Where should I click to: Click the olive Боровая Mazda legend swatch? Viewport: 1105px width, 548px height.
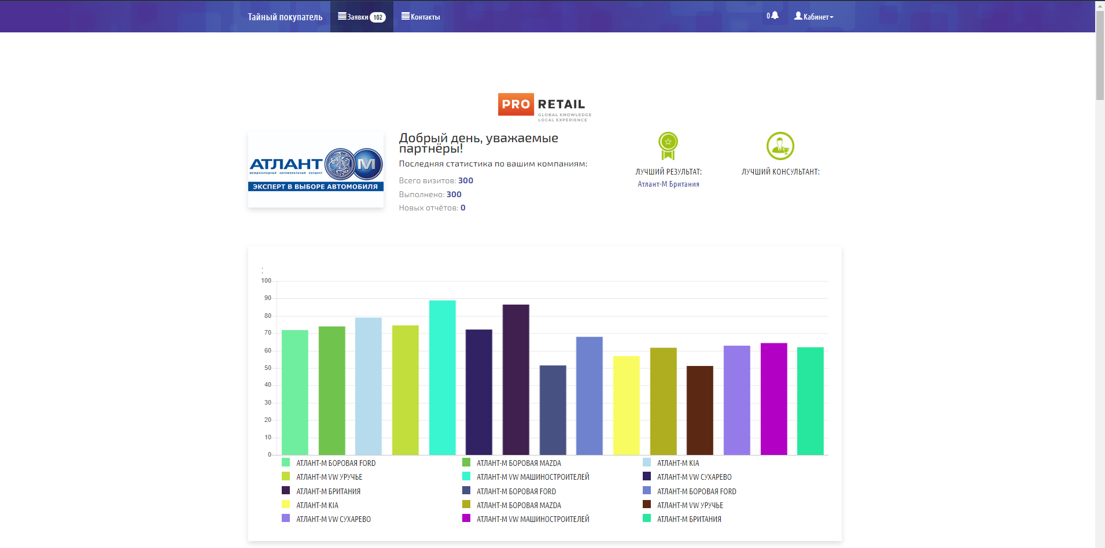click(466, 505)
